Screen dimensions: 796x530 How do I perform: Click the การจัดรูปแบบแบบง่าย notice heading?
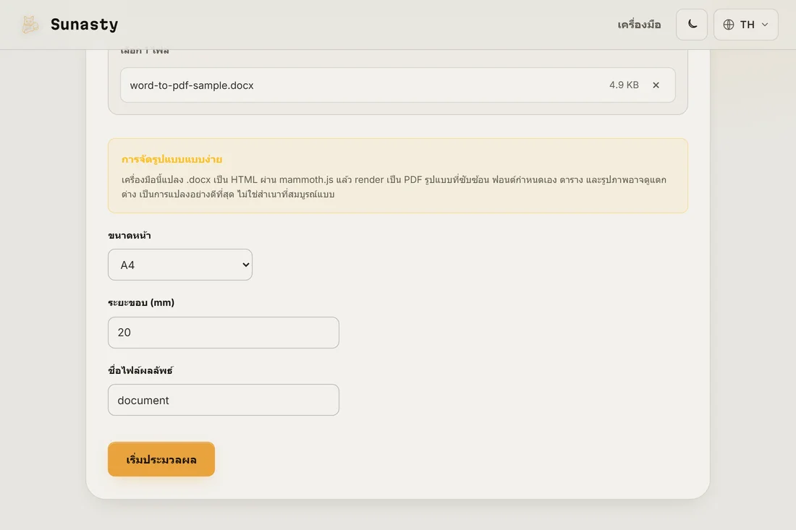click(x=172, y=159)
